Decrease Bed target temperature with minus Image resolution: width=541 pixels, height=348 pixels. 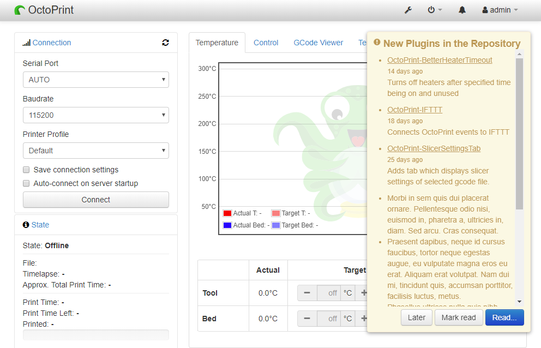pyautogui.click(x=307, y=319)
